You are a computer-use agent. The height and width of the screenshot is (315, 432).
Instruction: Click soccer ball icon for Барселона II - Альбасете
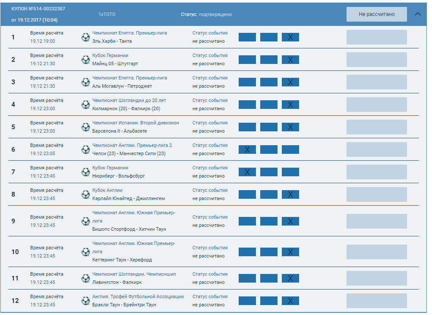tap(85, 127)
